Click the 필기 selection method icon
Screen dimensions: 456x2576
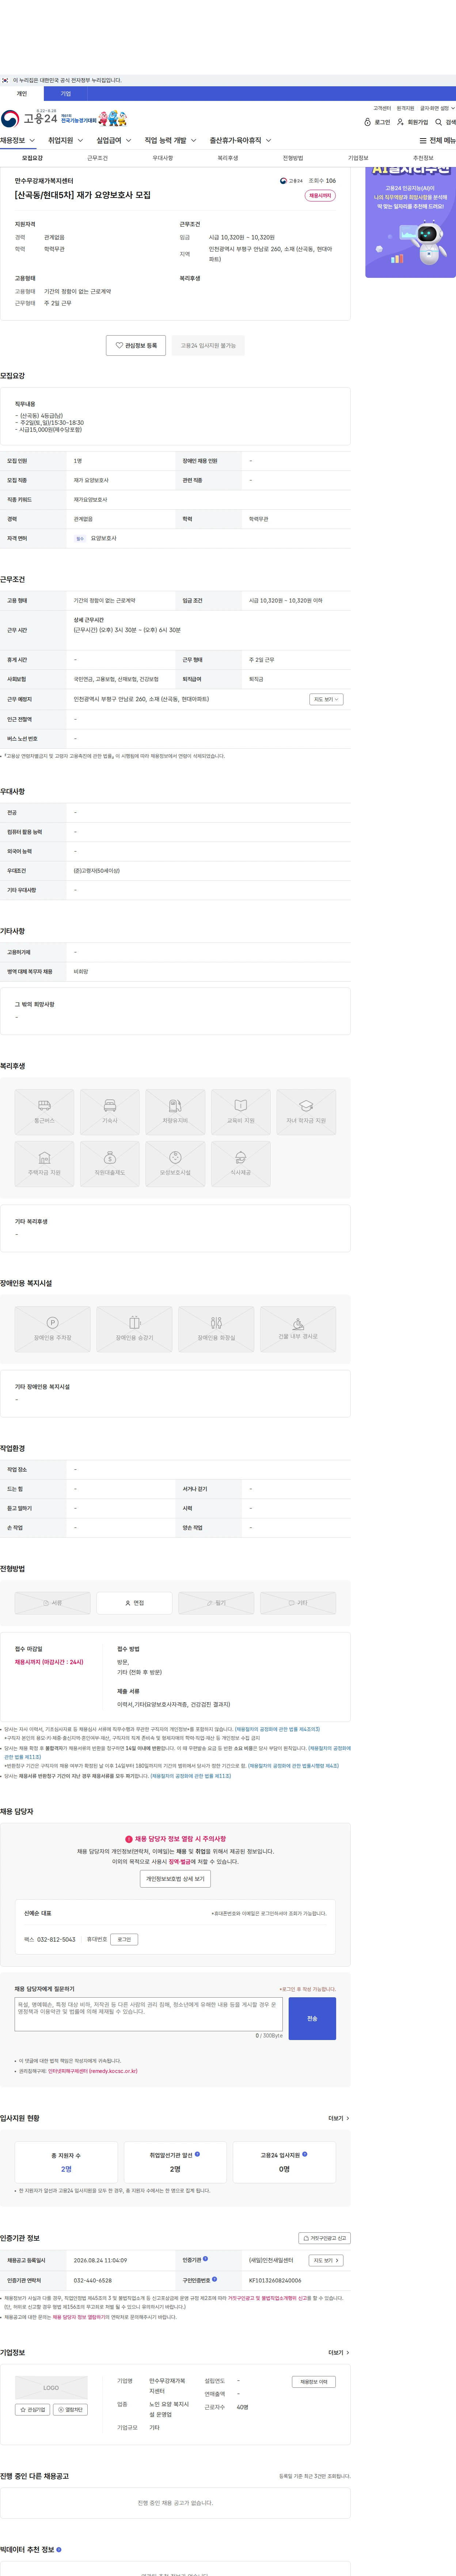point(216,1603)
